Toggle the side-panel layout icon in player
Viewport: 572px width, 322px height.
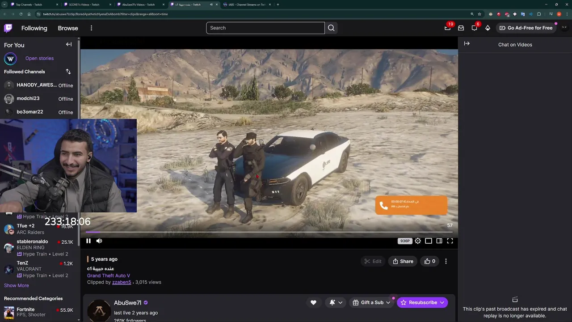pos(439,241)
